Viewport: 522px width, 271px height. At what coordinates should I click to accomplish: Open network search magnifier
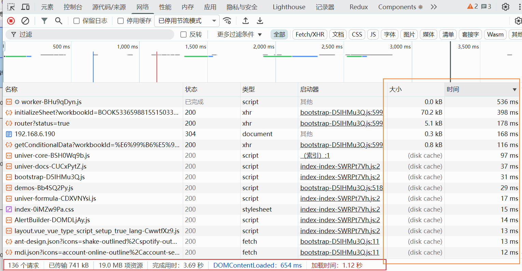[x=59, y=21]
